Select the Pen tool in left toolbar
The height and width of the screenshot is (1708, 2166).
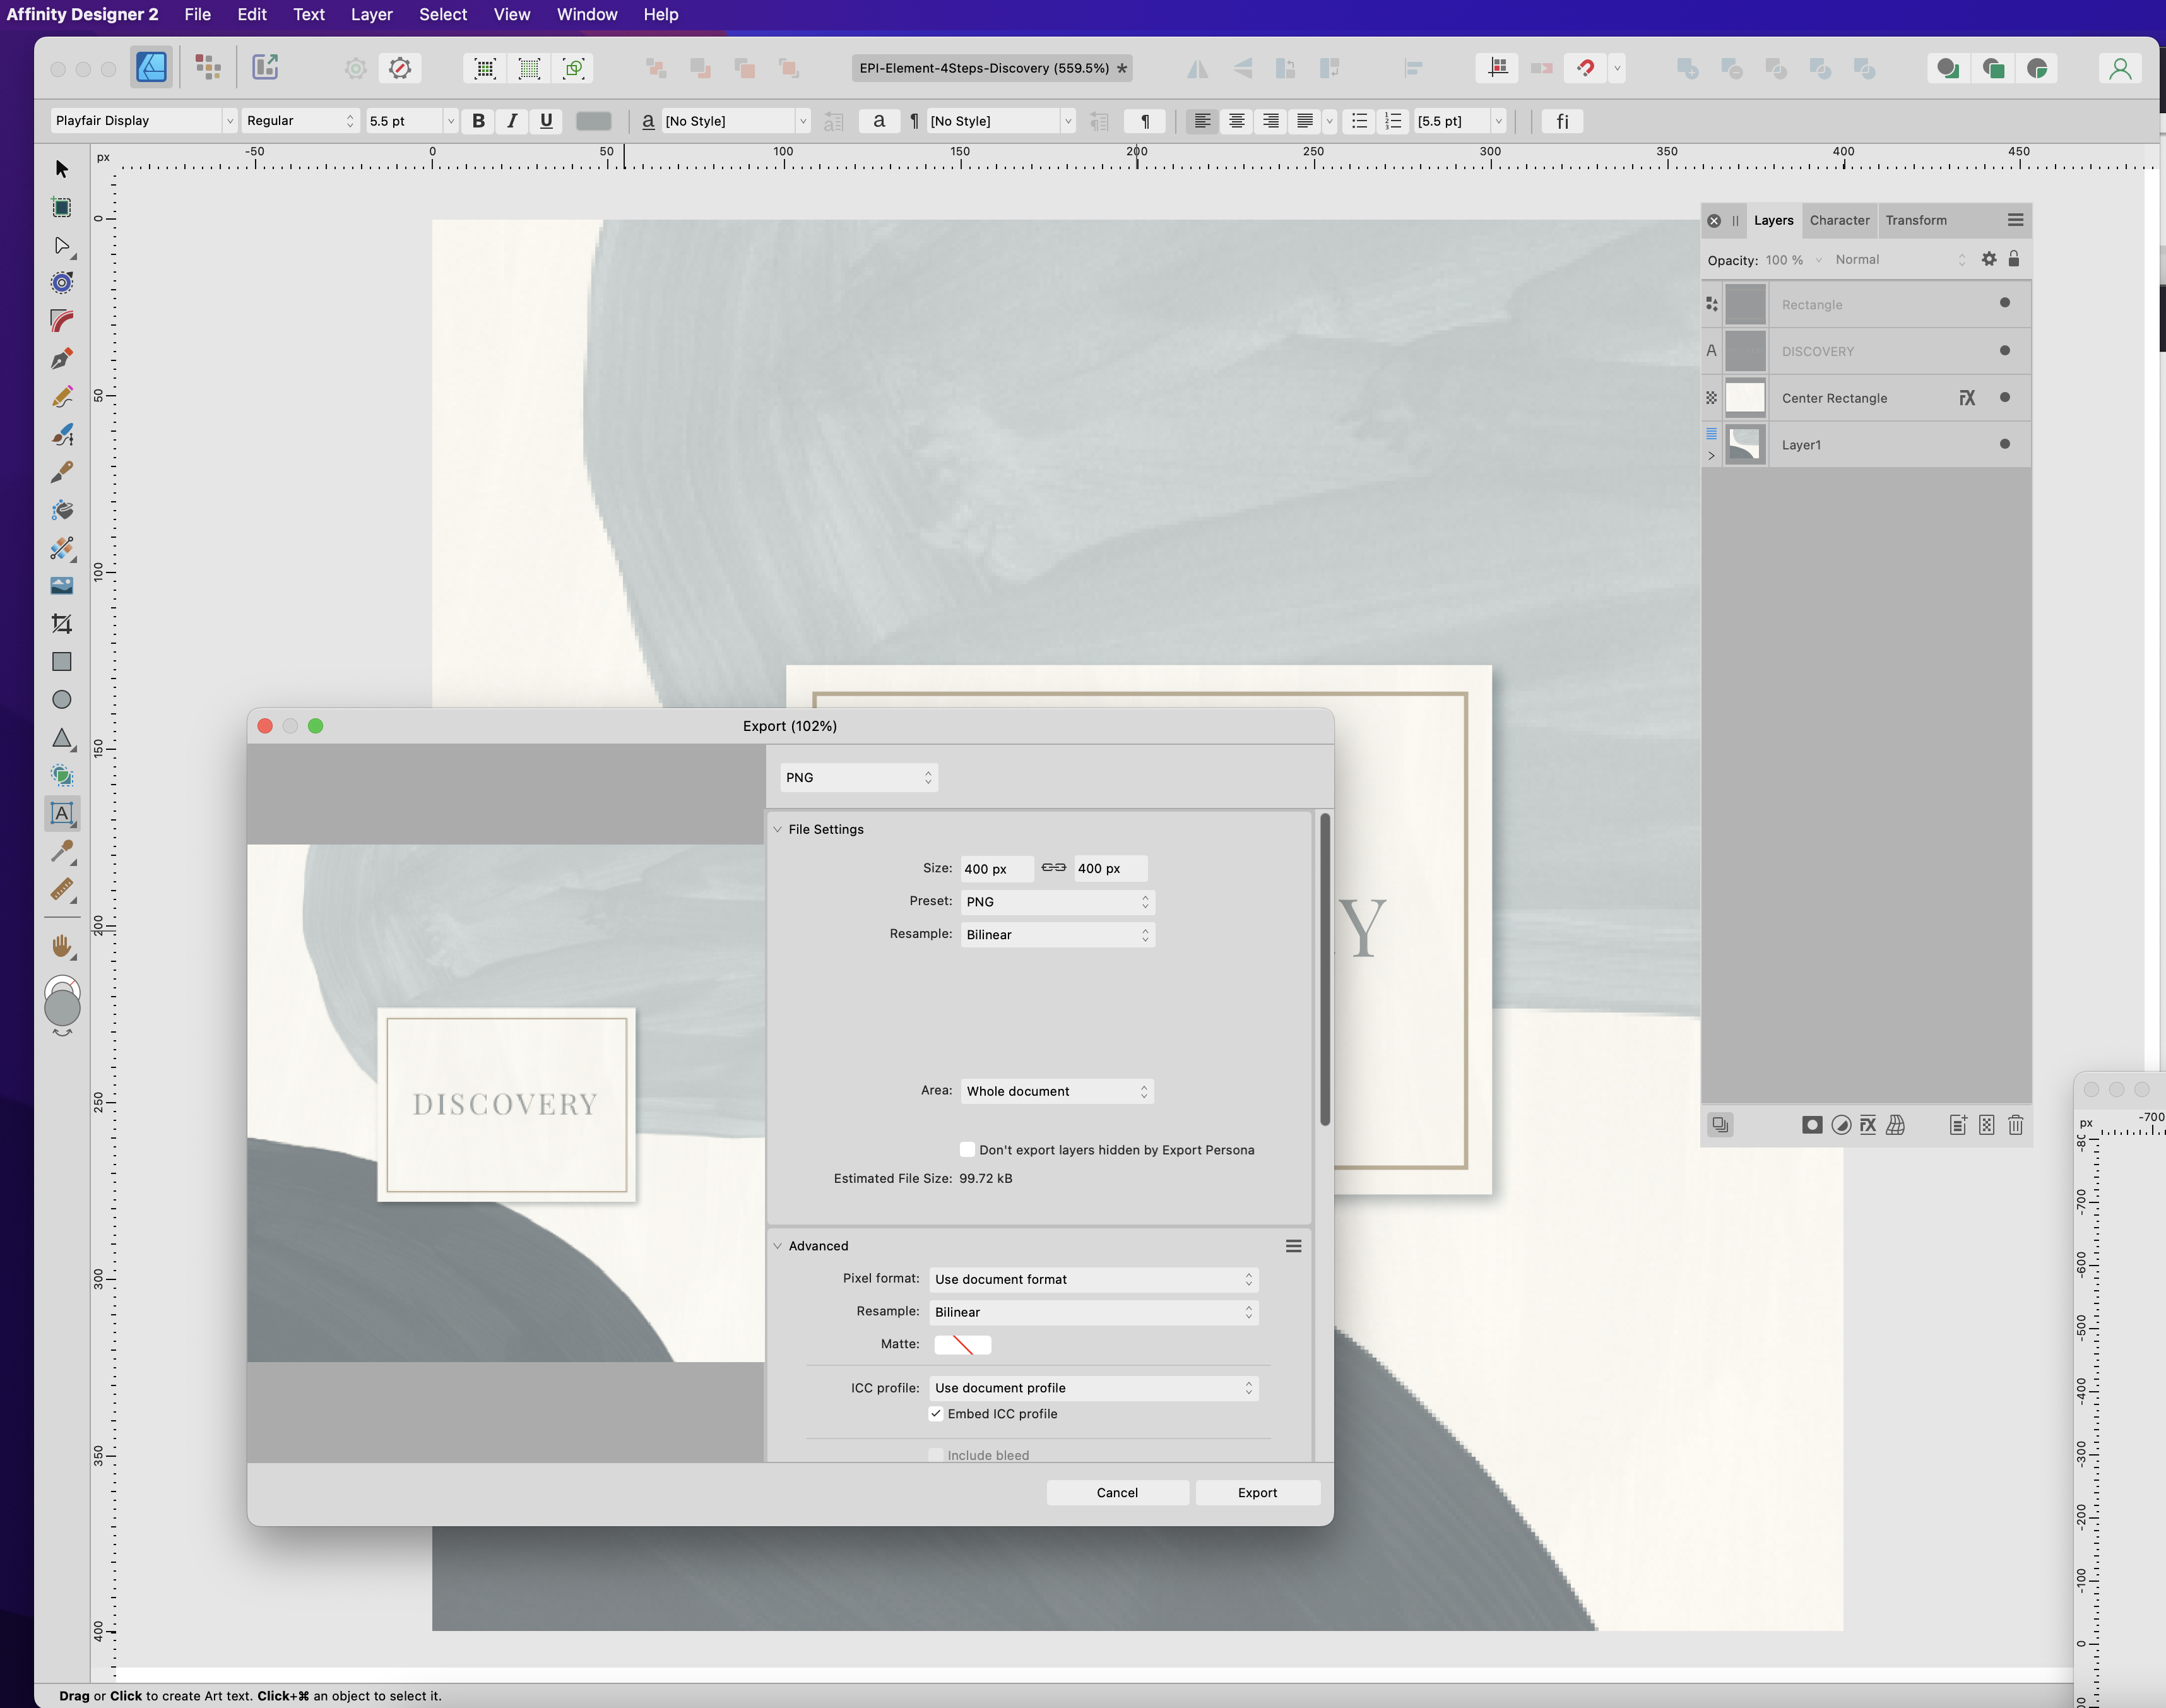62,359
